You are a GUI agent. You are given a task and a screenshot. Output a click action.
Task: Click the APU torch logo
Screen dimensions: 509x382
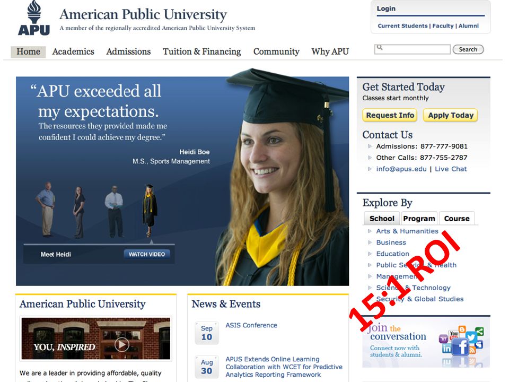pyautogui.click(x=34, y=18)
